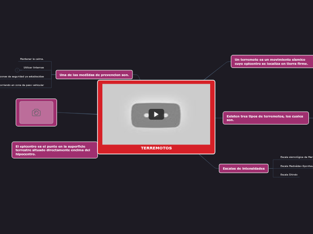Click the 'Escala Medvédev-Sponheuer' subtopic

tap(296, 166)
